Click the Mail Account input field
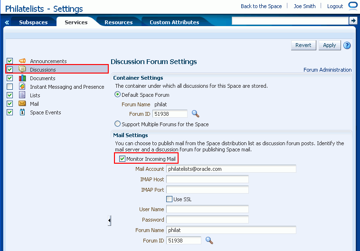Screen dimensions: 360x251 click(231, 169)
